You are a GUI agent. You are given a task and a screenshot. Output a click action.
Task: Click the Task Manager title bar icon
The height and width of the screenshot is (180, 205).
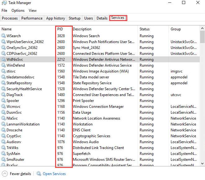4,3
